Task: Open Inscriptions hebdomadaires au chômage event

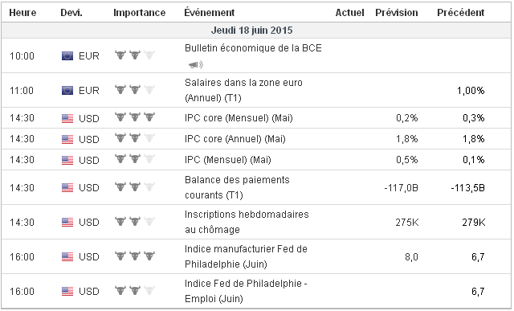Action: pos(247,222)
